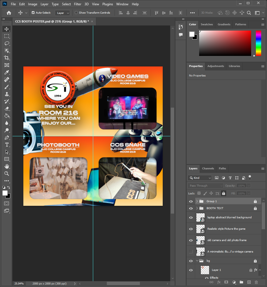
Task: Select the Eyedropper tool
Action: [7, 72]
